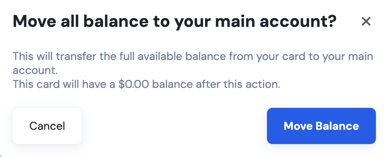This screenshot has width=385, height=157.
Task: Click the "Move all balance" title text
Action: [174, 22]
